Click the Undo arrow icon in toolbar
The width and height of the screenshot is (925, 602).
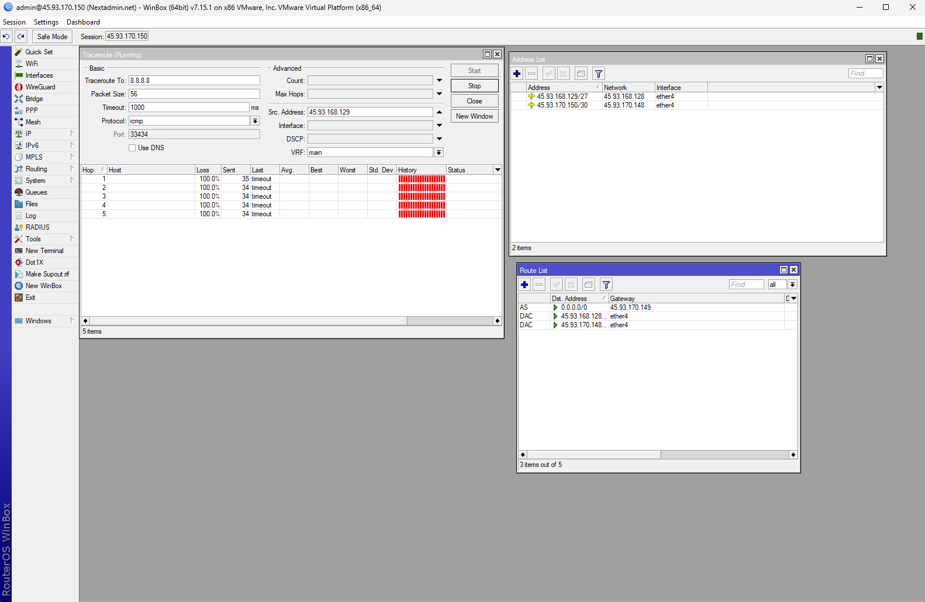point(6,36)
